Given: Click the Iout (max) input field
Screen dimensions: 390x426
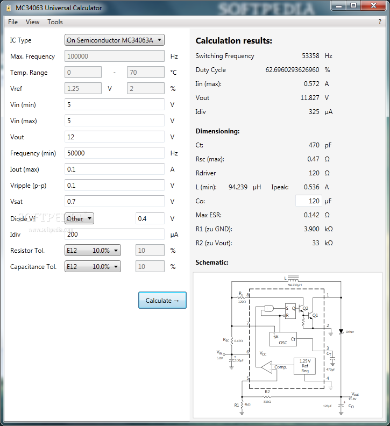Looking at the screenshot, I should point(115,169).
